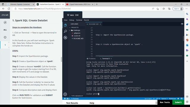Close the Terminal 0 tab

click(x=111, y=59)
